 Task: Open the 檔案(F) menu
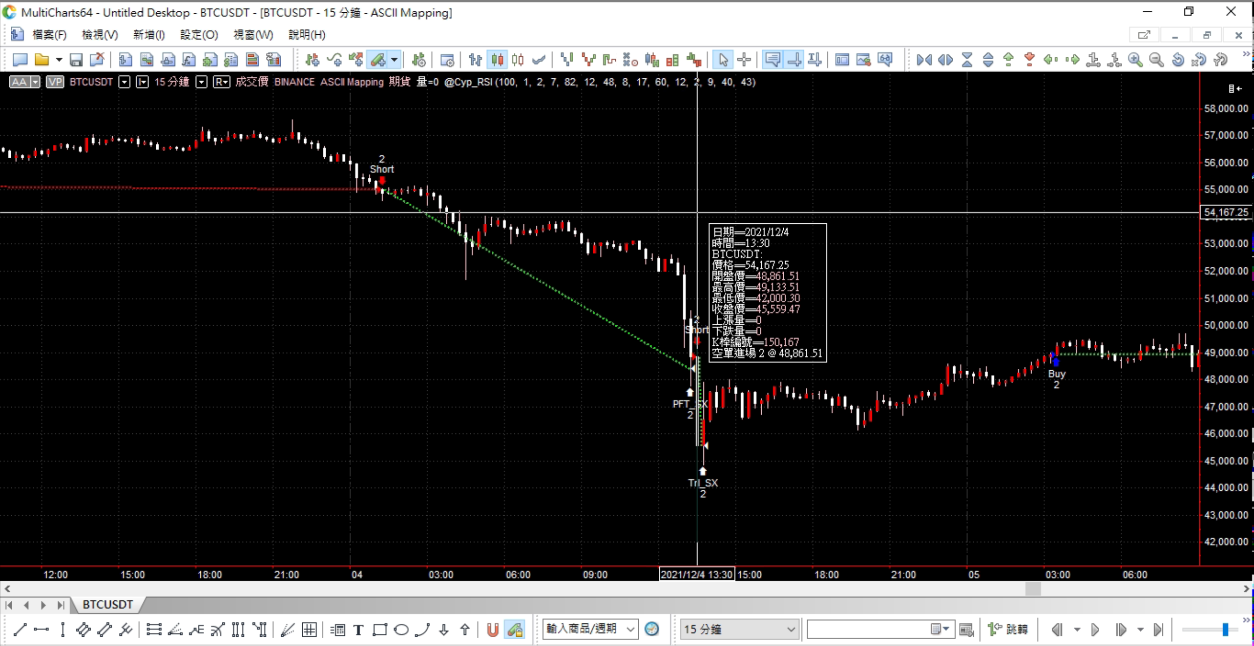point(49,35)
